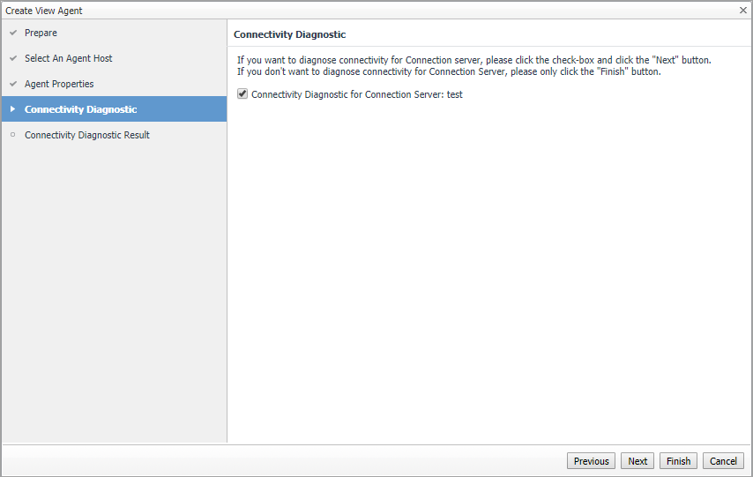This screenshot has width=753, height=477.
Task: Click the square icon beside Connectivity Diagnostic Result
Action: (x=12, y=135)
